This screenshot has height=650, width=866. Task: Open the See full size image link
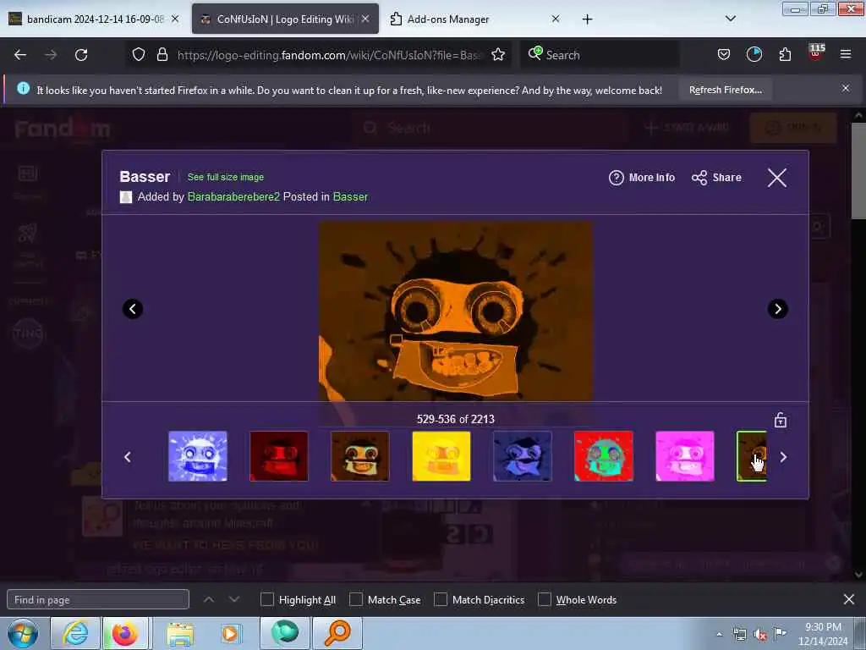click(x=225, y=177)
